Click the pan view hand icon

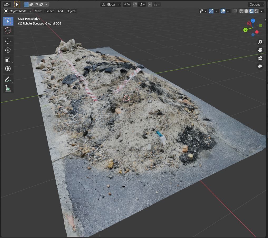point(260,50)
